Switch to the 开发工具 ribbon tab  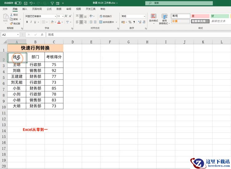click(91, 9)
